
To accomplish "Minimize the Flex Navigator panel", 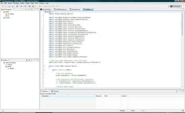I will pos(36,9).
